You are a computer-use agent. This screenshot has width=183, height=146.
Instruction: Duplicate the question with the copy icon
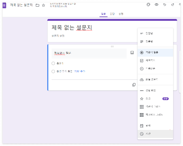tap(134, 85)
